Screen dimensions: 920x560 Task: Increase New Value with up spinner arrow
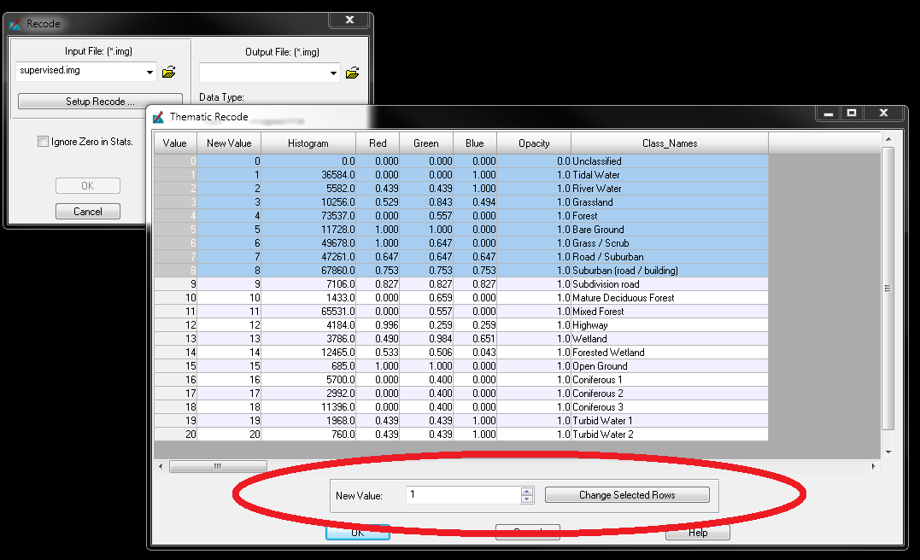tap(527, 492)
